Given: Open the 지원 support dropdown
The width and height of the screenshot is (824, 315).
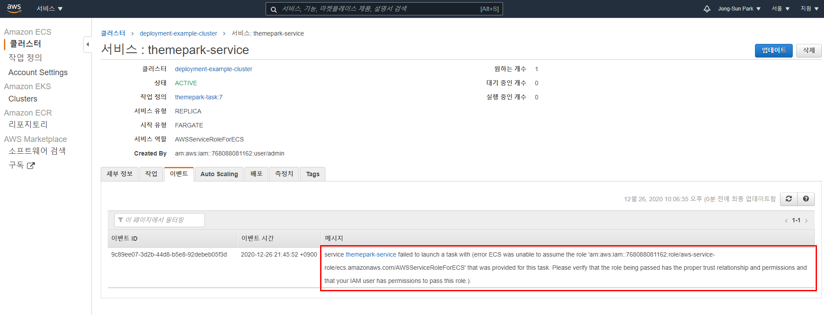Looking at the screenshot, I should (809, 9).
